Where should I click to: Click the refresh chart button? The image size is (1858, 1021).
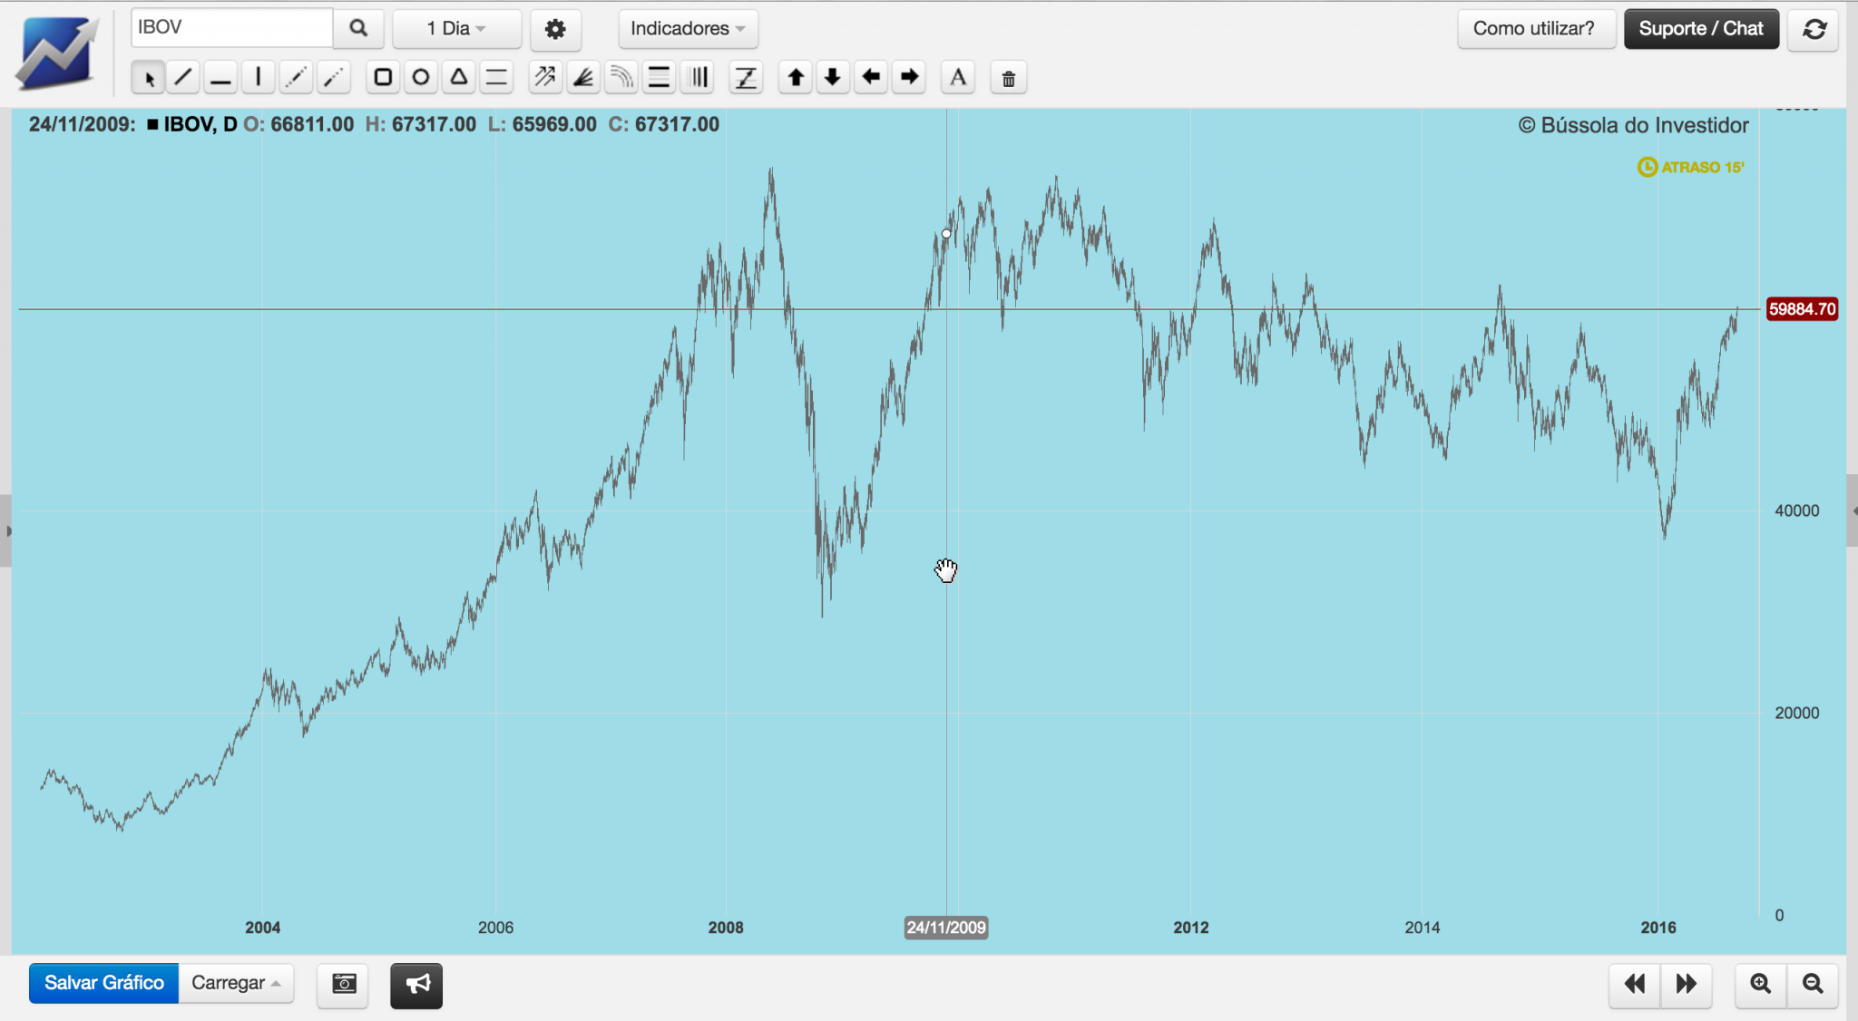[1814, 29]
